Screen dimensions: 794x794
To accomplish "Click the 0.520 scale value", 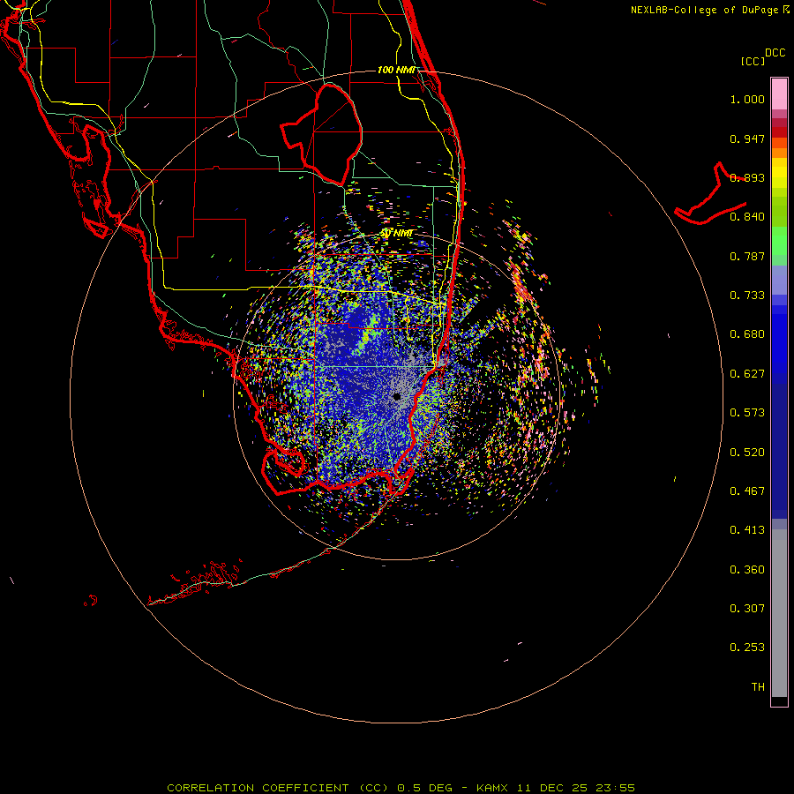I will click(x=747, y=453).
